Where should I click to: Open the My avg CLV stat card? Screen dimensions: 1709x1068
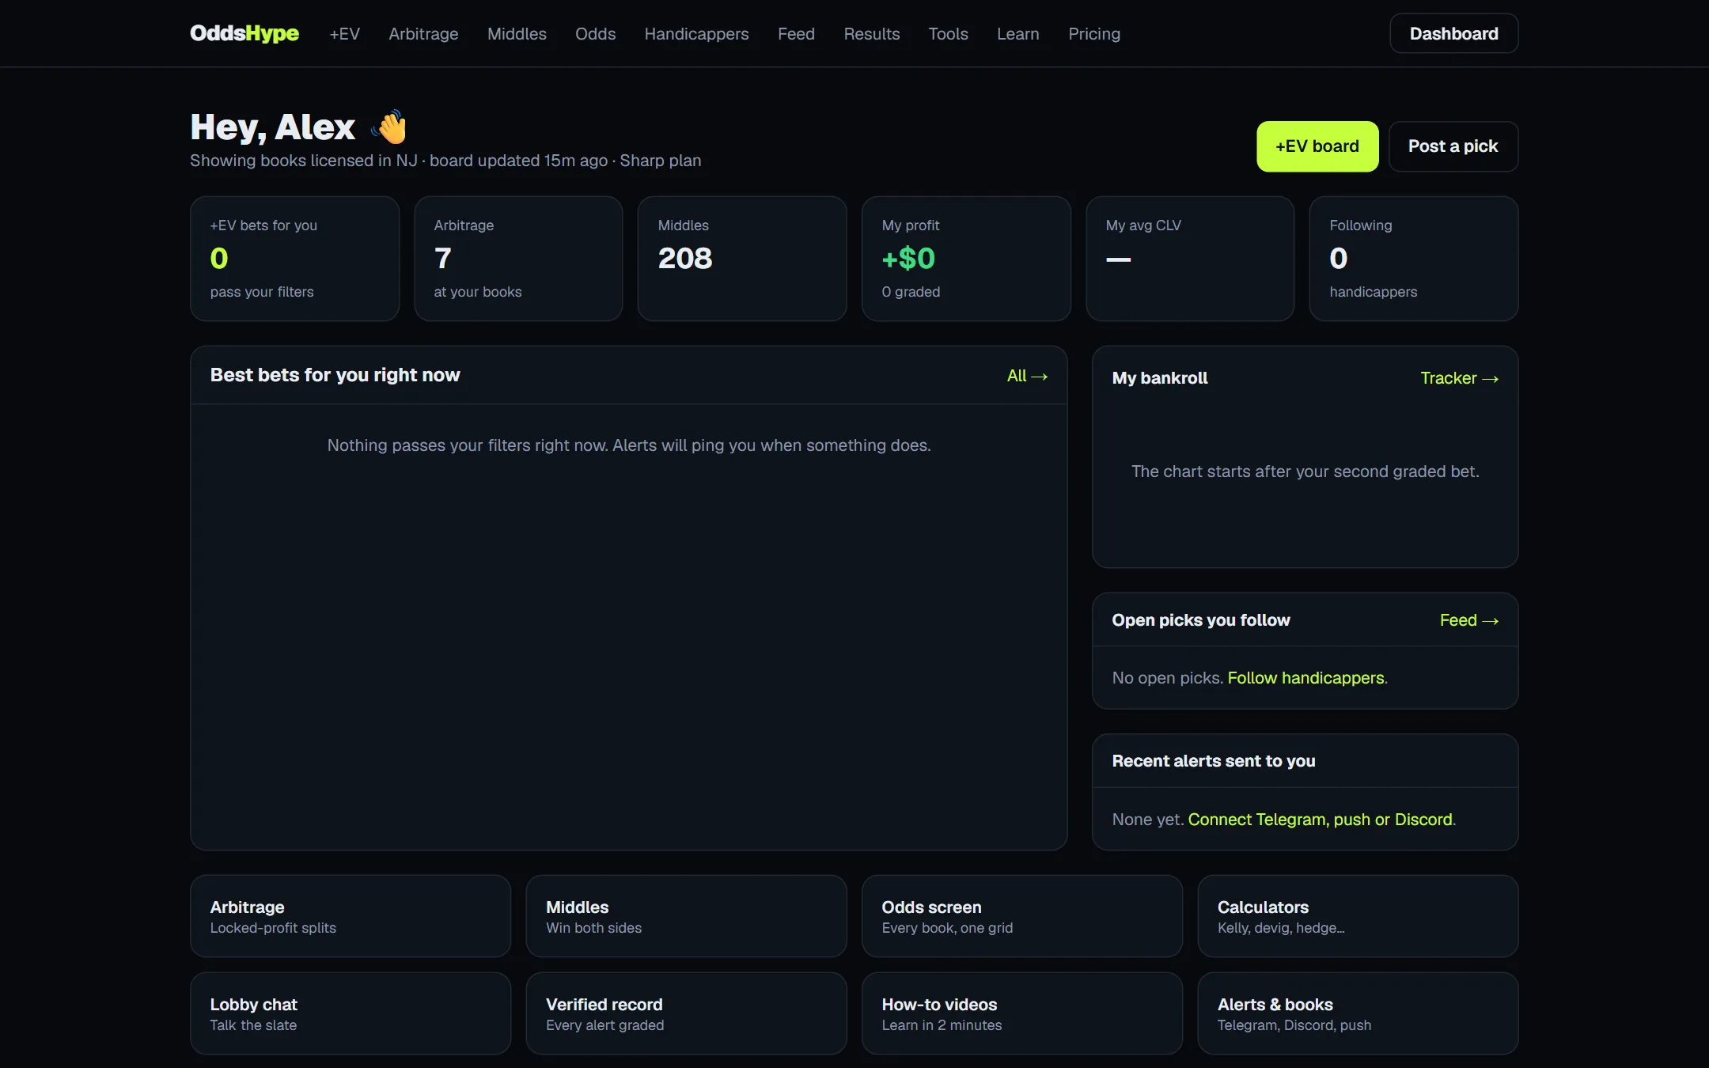pos(1190,259)
